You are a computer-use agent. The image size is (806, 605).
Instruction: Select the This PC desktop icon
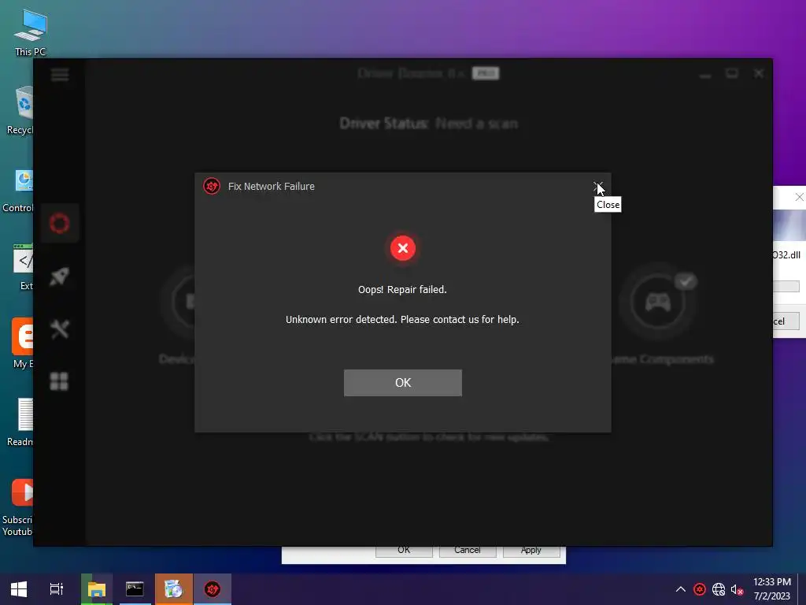pos(31,33)
